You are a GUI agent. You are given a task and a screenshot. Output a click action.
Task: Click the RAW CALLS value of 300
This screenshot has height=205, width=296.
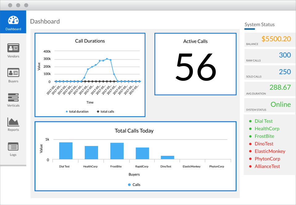pyautogui.click(x=284, y=55)
